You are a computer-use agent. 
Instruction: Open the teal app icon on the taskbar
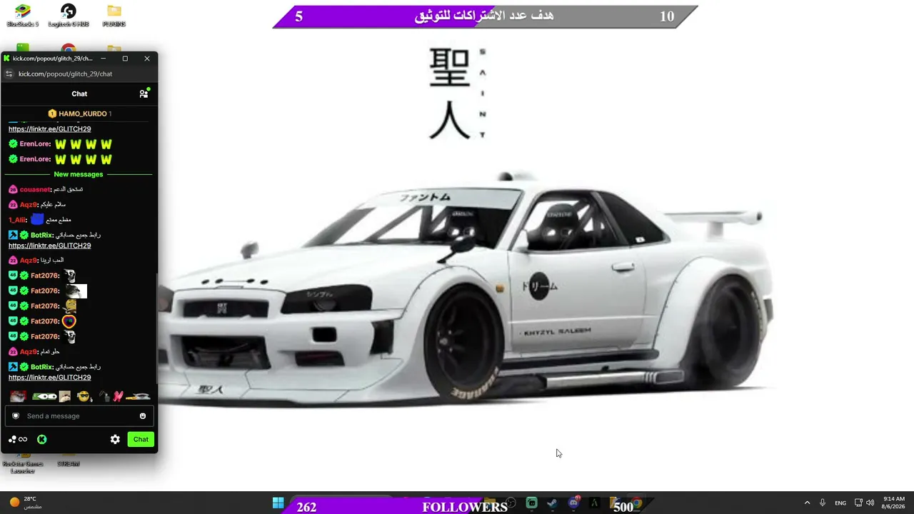coord(531,503)
